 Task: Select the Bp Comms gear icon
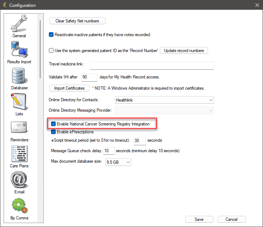tap(20, 206)
